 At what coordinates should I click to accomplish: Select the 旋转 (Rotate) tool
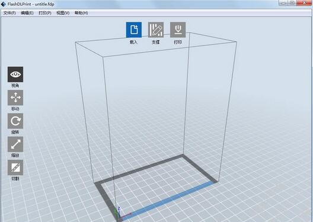(x=15, y=121)
